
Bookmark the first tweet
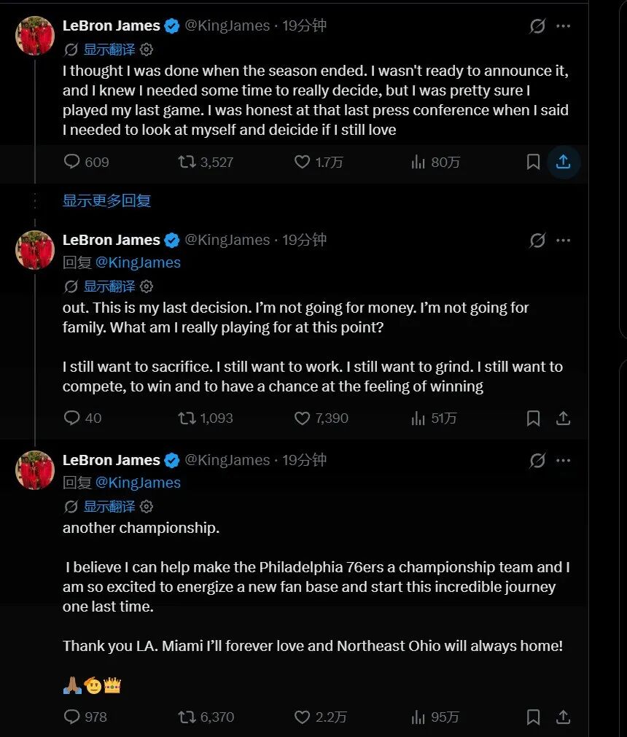pyautogui.click(x=533, y=162)
